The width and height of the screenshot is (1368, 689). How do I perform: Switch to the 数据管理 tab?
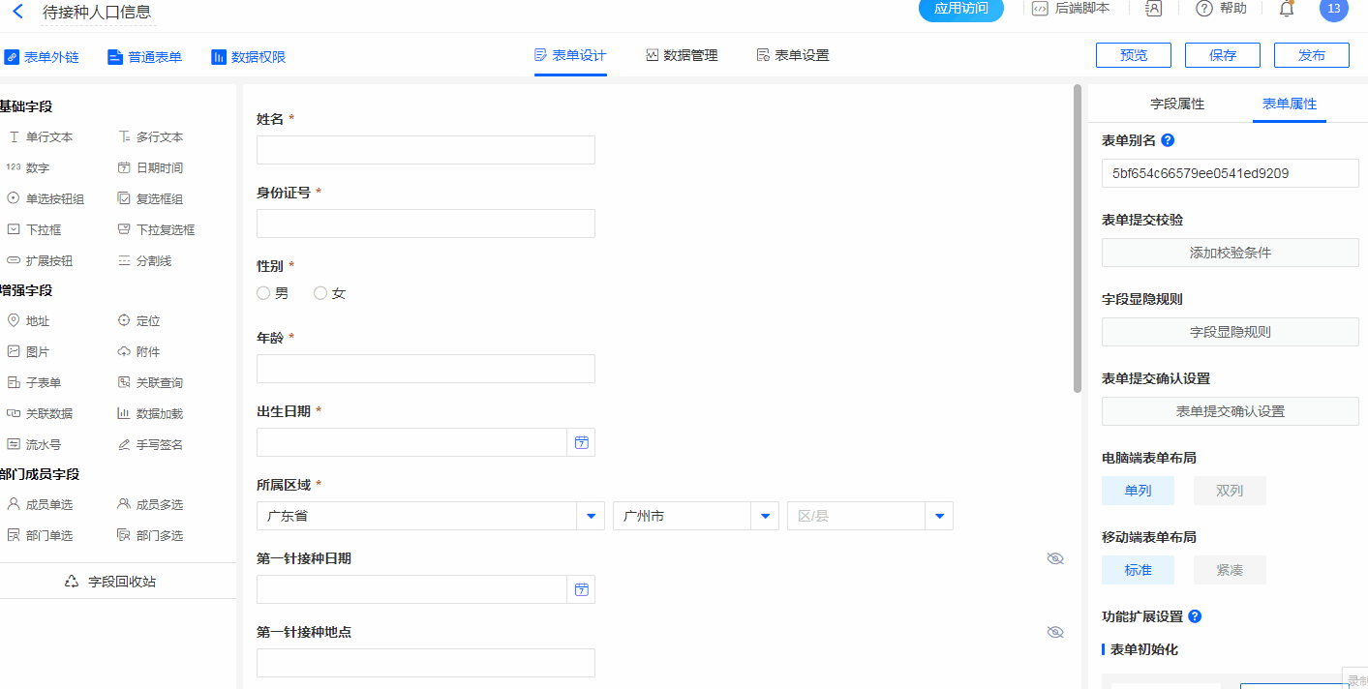pos(682,55)
